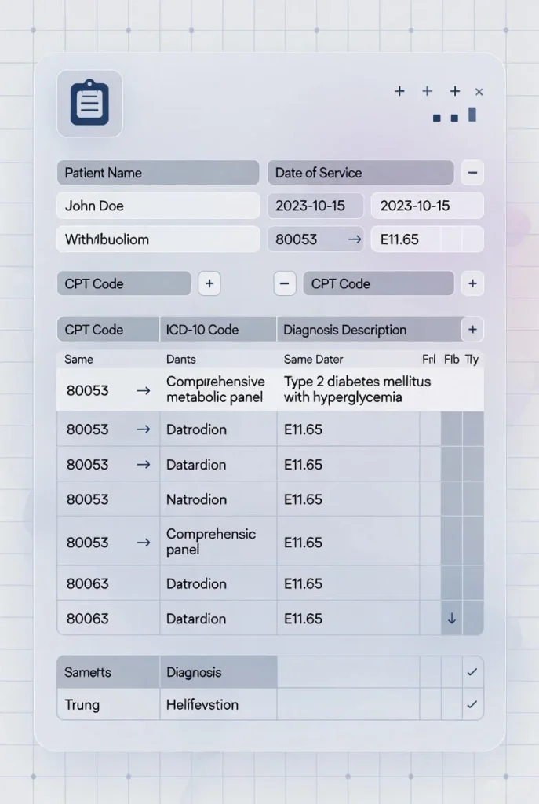Screen dimensions: 539x804
Task: Click the plus button at far right of CPT Code row
Action: click(x=472, y=283)
